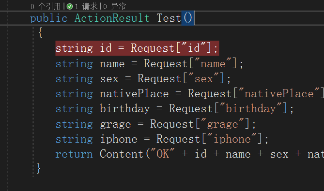Click the Content method call
The image size is (324, 191).
(x=122, y=154)
